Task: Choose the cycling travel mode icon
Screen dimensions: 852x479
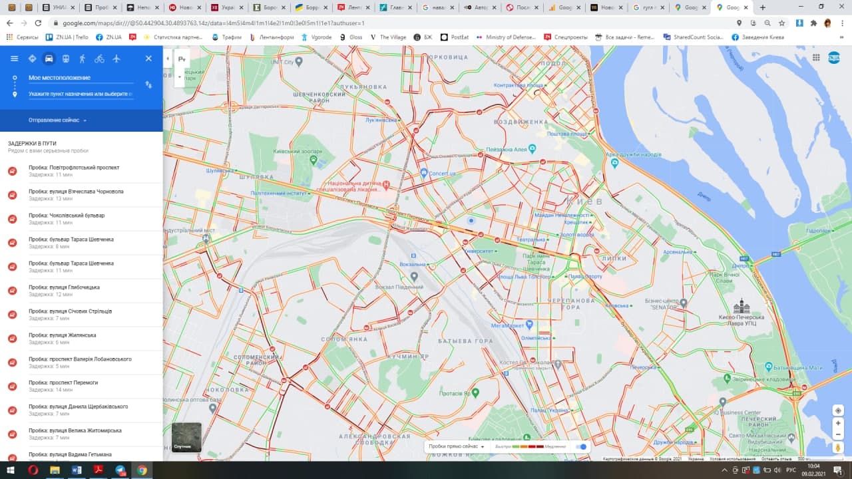Action: [99, 59]
